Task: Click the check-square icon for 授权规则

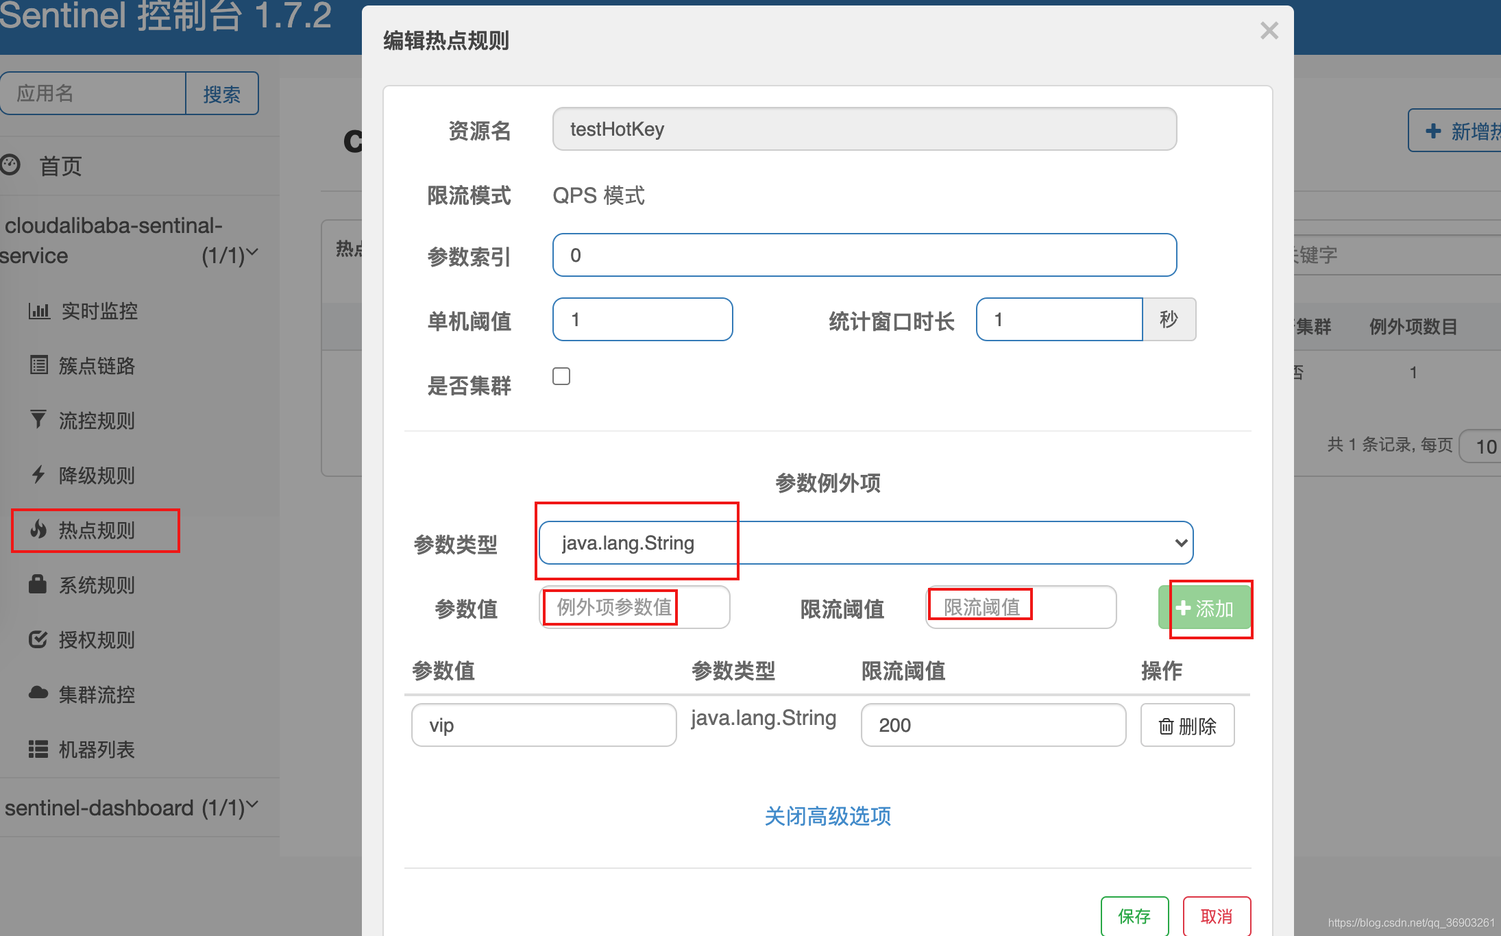Action: coord(38,639)
